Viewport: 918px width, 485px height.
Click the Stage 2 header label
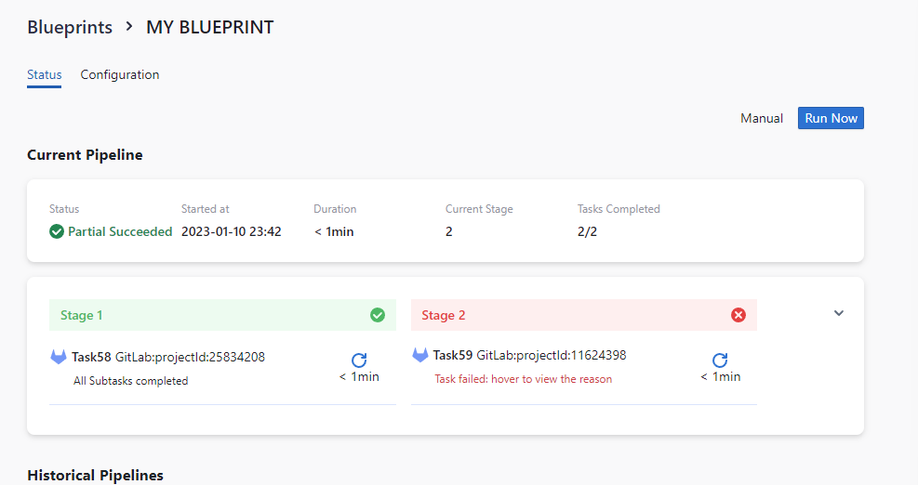tap(444, 315)
